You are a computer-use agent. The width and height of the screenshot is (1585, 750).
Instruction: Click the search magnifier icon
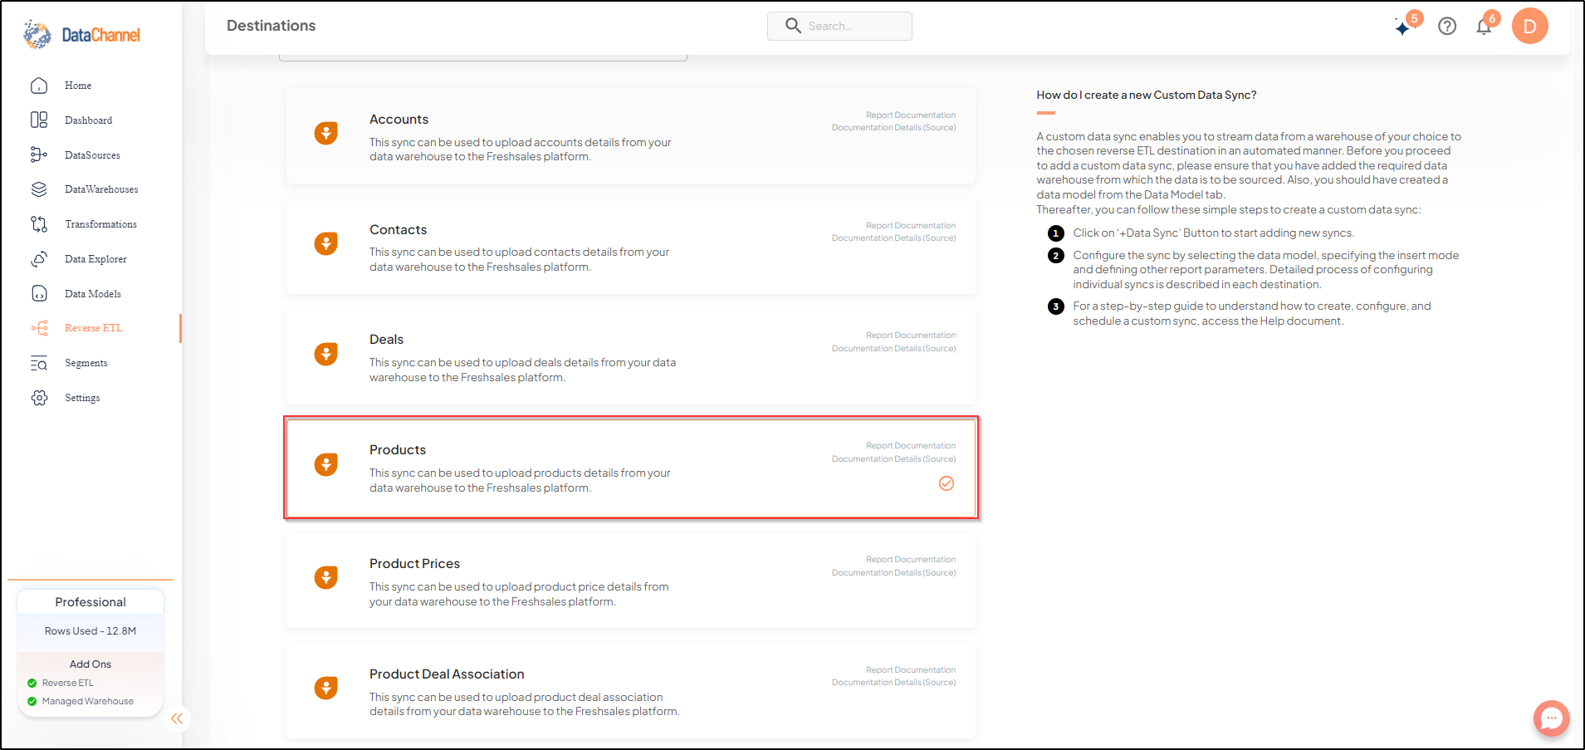(793, 26)
